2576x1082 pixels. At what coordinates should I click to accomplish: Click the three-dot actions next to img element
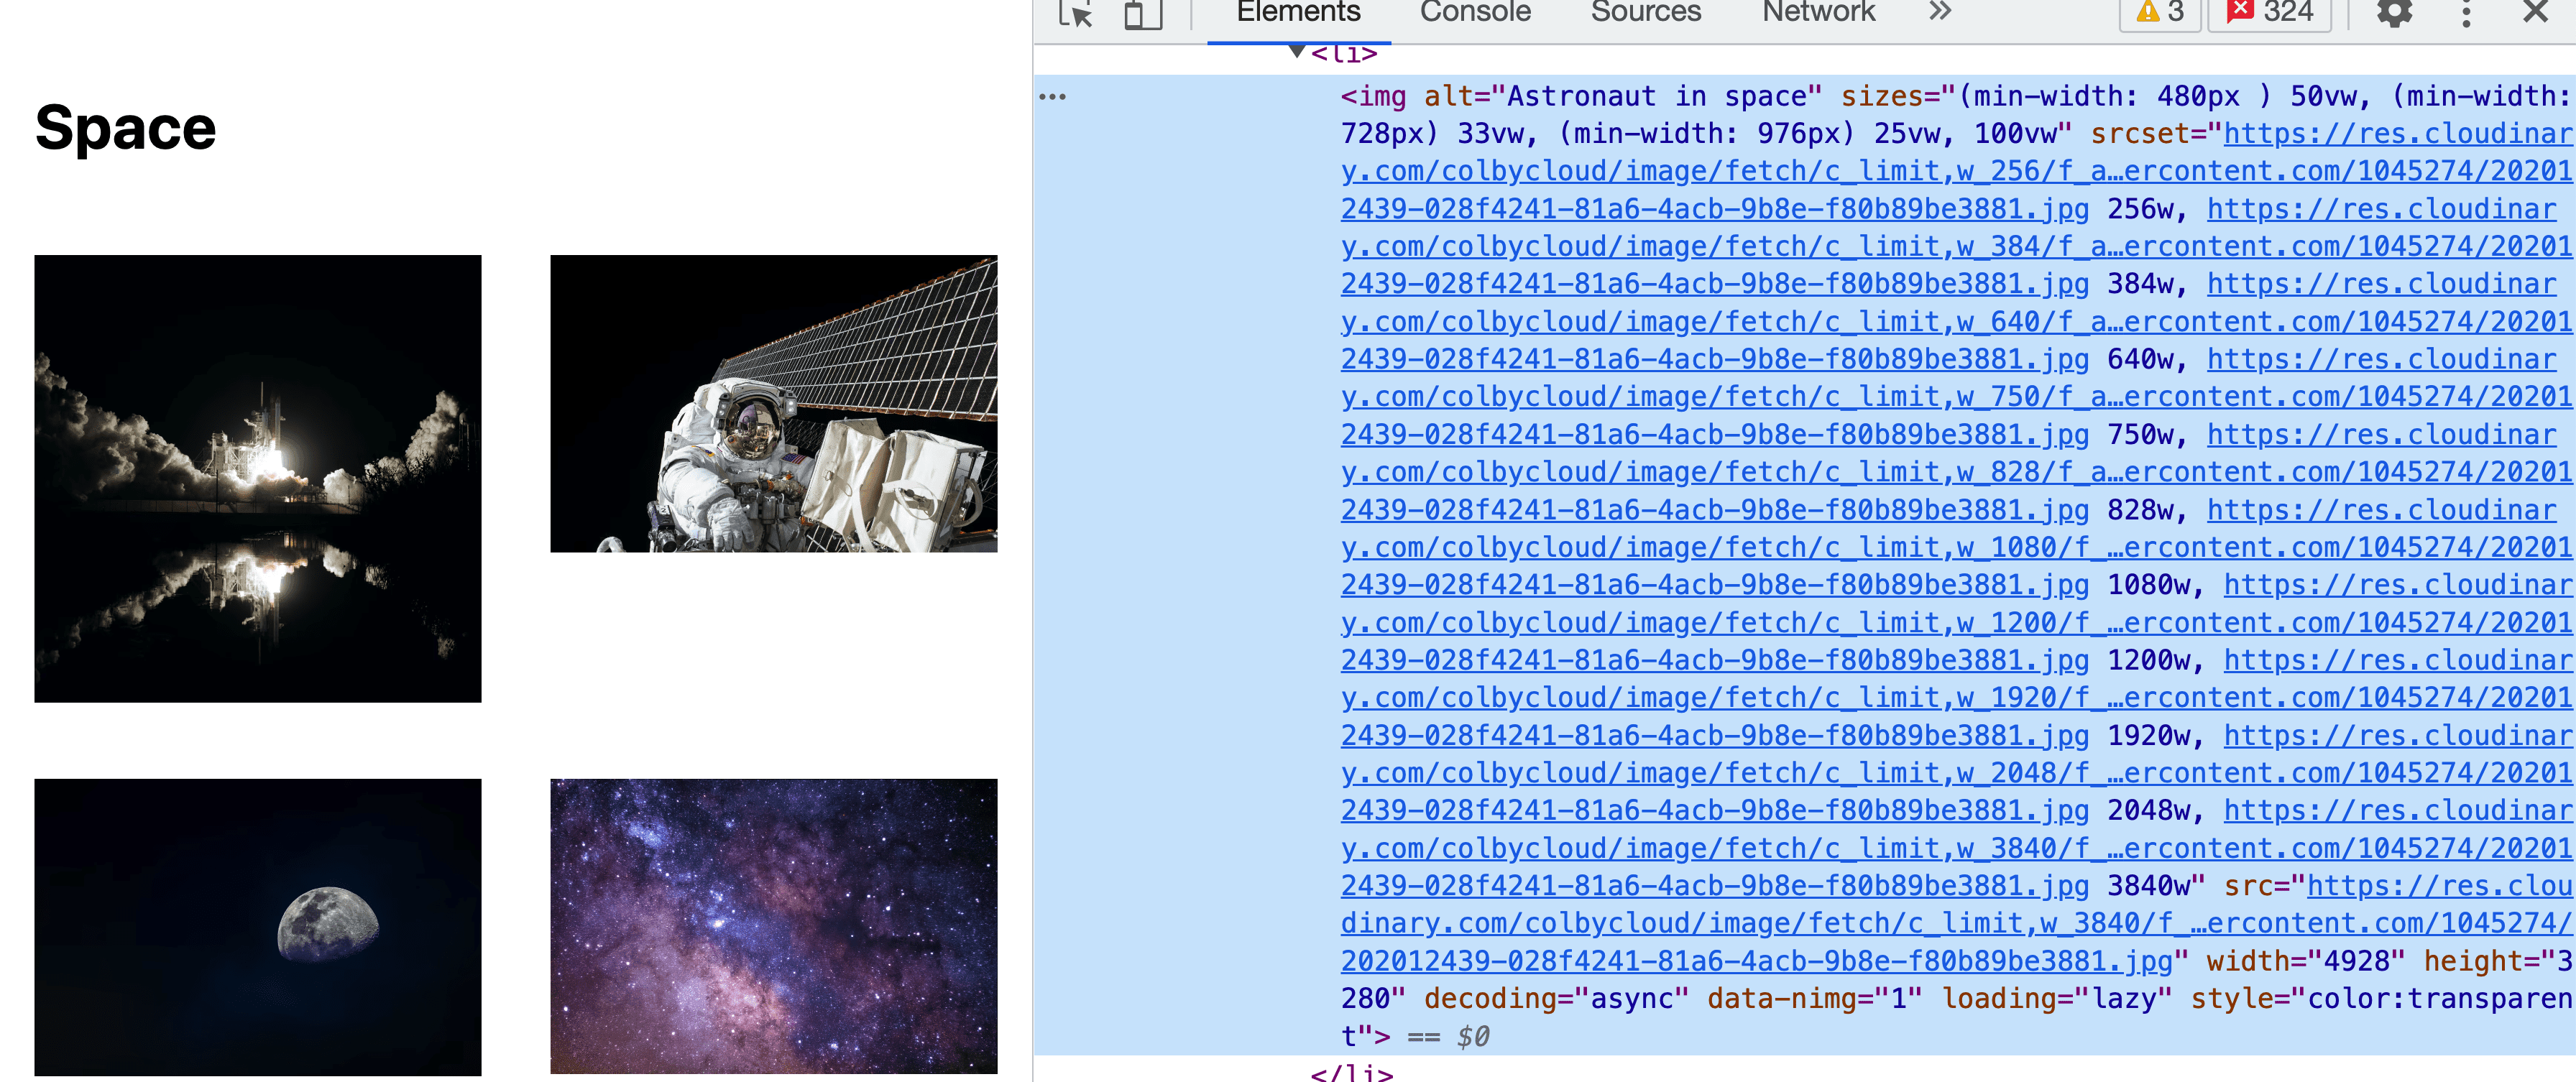1052,97
